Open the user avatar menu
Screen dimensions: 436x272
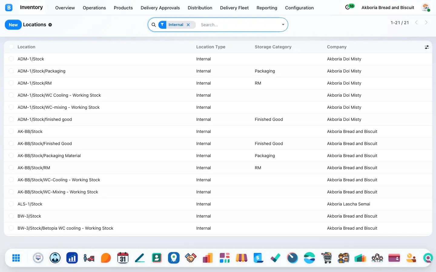pyautogui.click(x=426, y=8)
